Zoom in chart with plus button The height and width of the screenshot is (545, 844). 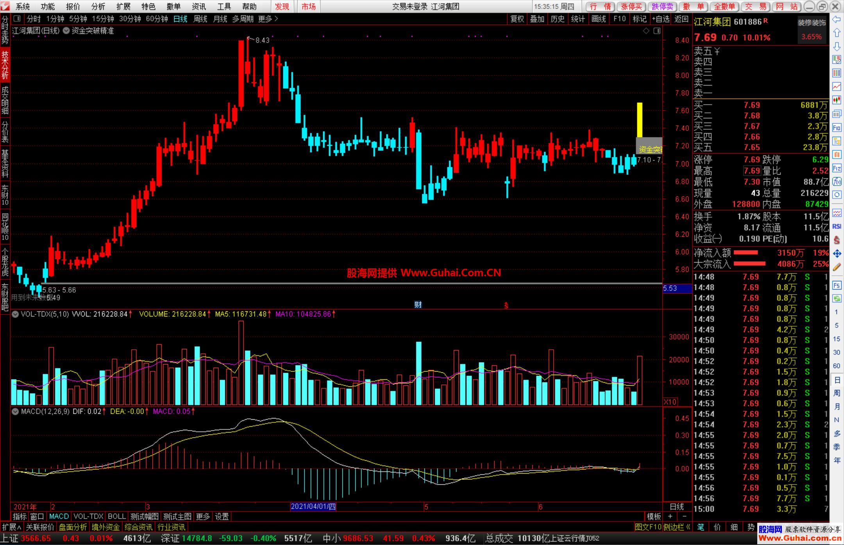(x=670, y=516)
